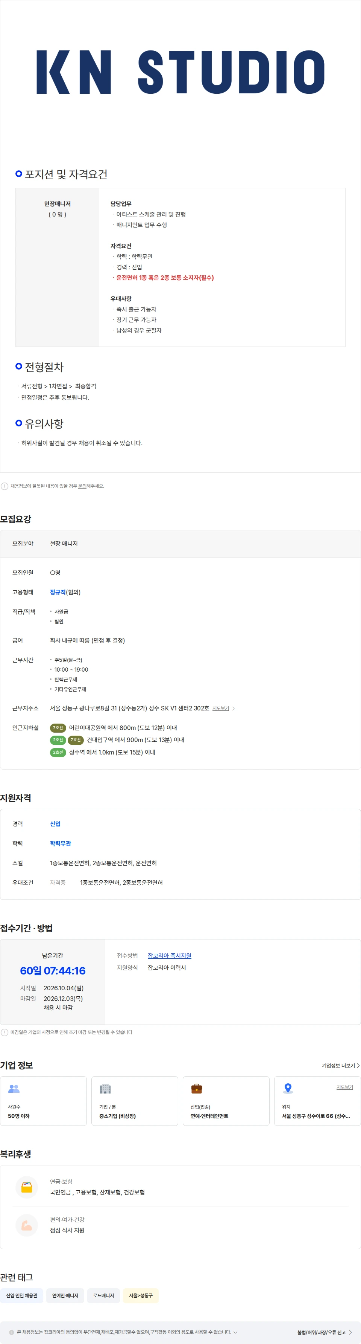Screen dimensions: 361x1344
Task: Click 중소기업 (비상장) text
Action: coord(117,1115)
